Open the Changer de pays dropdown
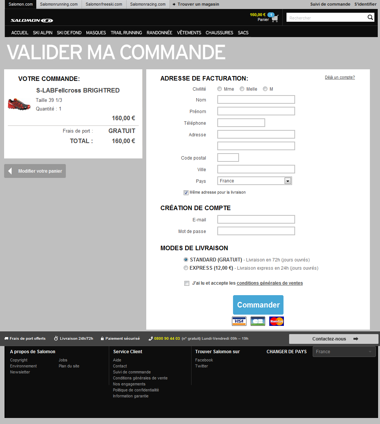380x424 pixels. (344, 352)
